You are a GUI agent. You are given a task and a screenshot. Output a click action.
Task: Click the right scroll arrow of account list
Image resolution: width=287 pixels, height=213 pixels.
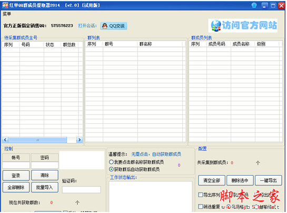tap(80, 140)
